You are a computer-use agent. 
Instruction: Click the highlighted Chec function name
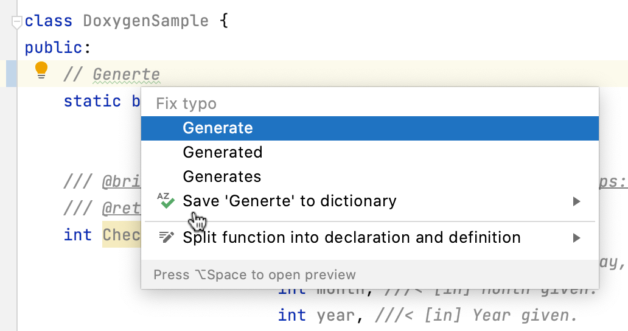point(121,235)
